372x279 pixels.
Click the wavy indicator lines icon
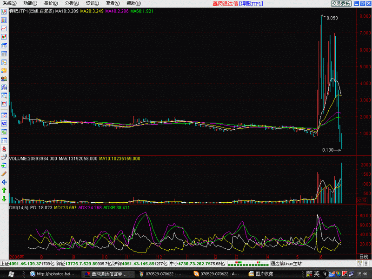(x=4, y=115)
